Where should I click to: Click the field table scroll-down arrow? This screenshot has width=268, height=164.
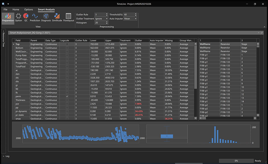tap(195, 118)
